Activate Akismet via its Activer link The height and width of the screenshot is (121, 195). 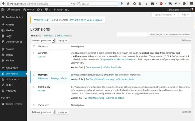[x=42, y=57]
